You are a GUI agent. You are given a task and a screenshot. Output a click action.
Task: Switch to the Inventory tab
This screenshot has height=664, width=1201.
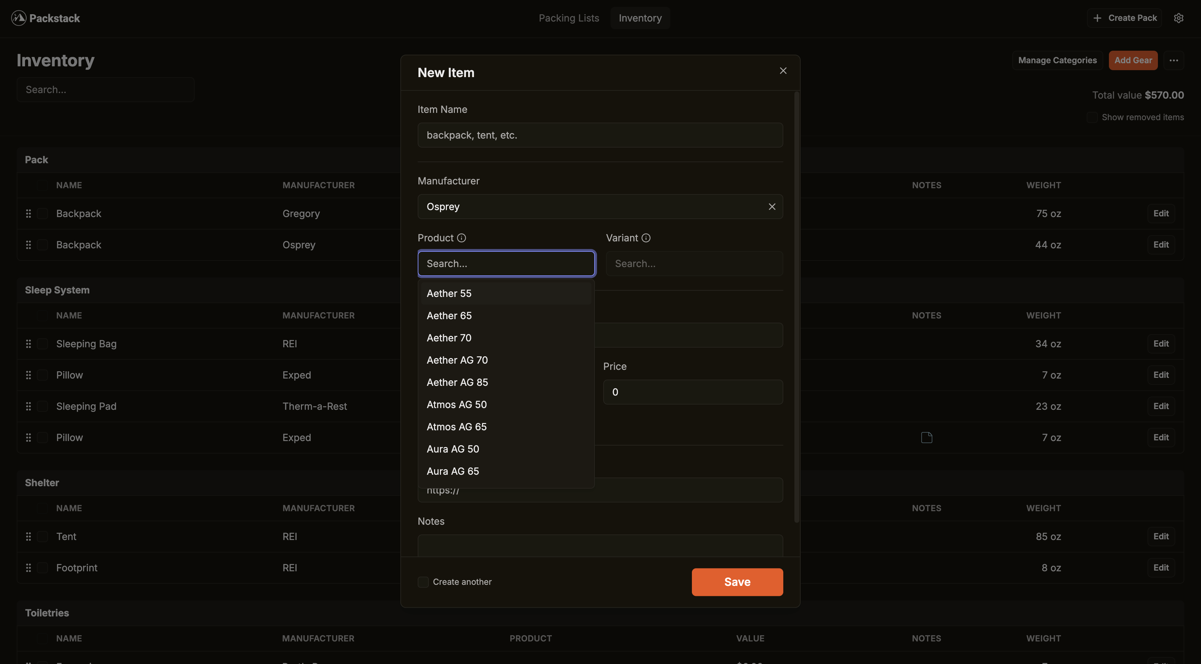tap(640, 18)
